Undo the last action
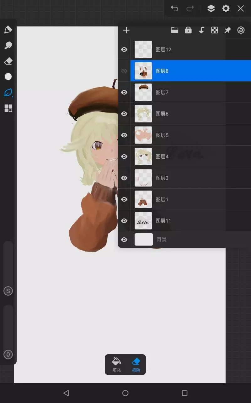 pos(174,9)
